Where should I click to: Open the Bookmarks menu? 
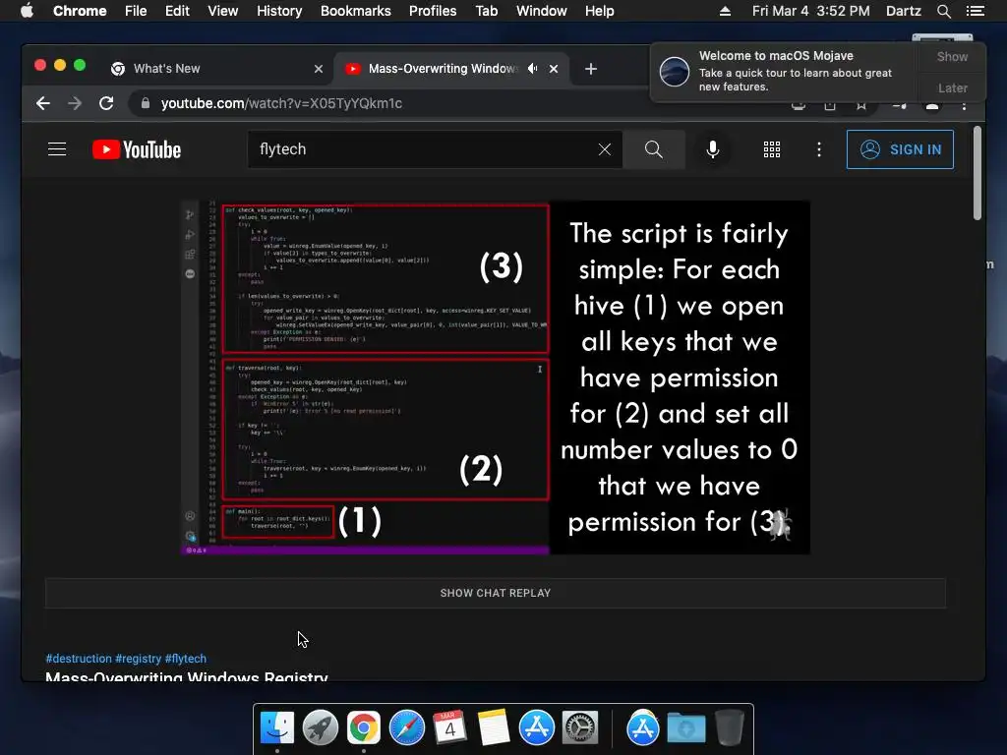356,11
